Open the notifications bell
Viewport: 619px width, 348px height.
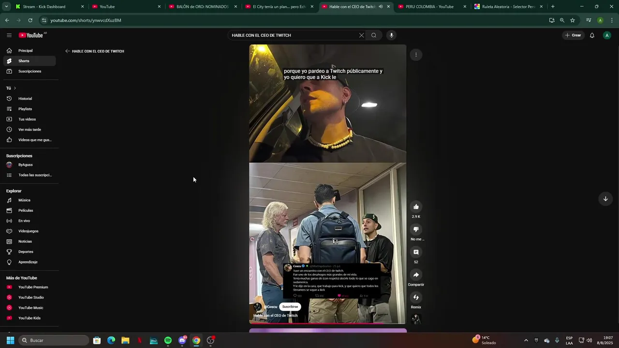[592, 35]
